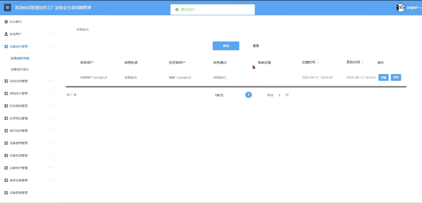Click the 商家1-yonghu1 cell

pyautogui.click(x=180, y=78)
